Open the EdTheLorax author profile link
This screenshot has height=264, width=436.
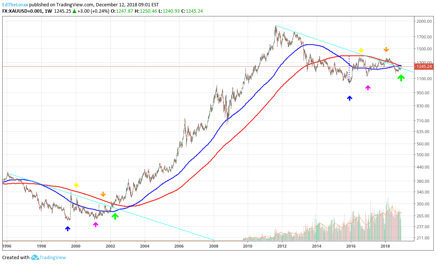(x=15, y=5)
